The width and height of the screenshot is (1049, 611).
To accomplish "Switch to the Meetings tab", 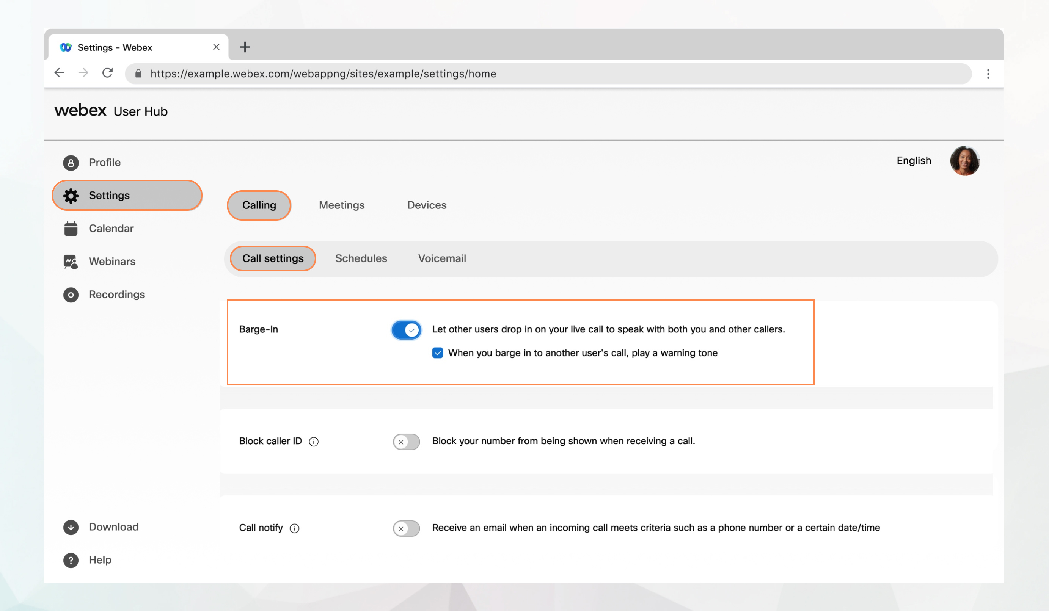I will (x=341, y=205).
